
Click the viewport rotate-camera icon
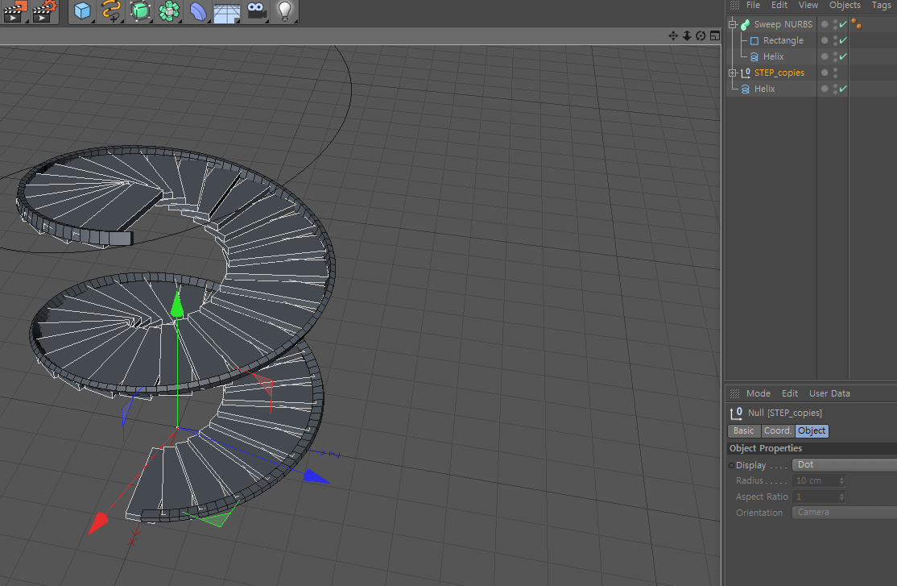701,35
